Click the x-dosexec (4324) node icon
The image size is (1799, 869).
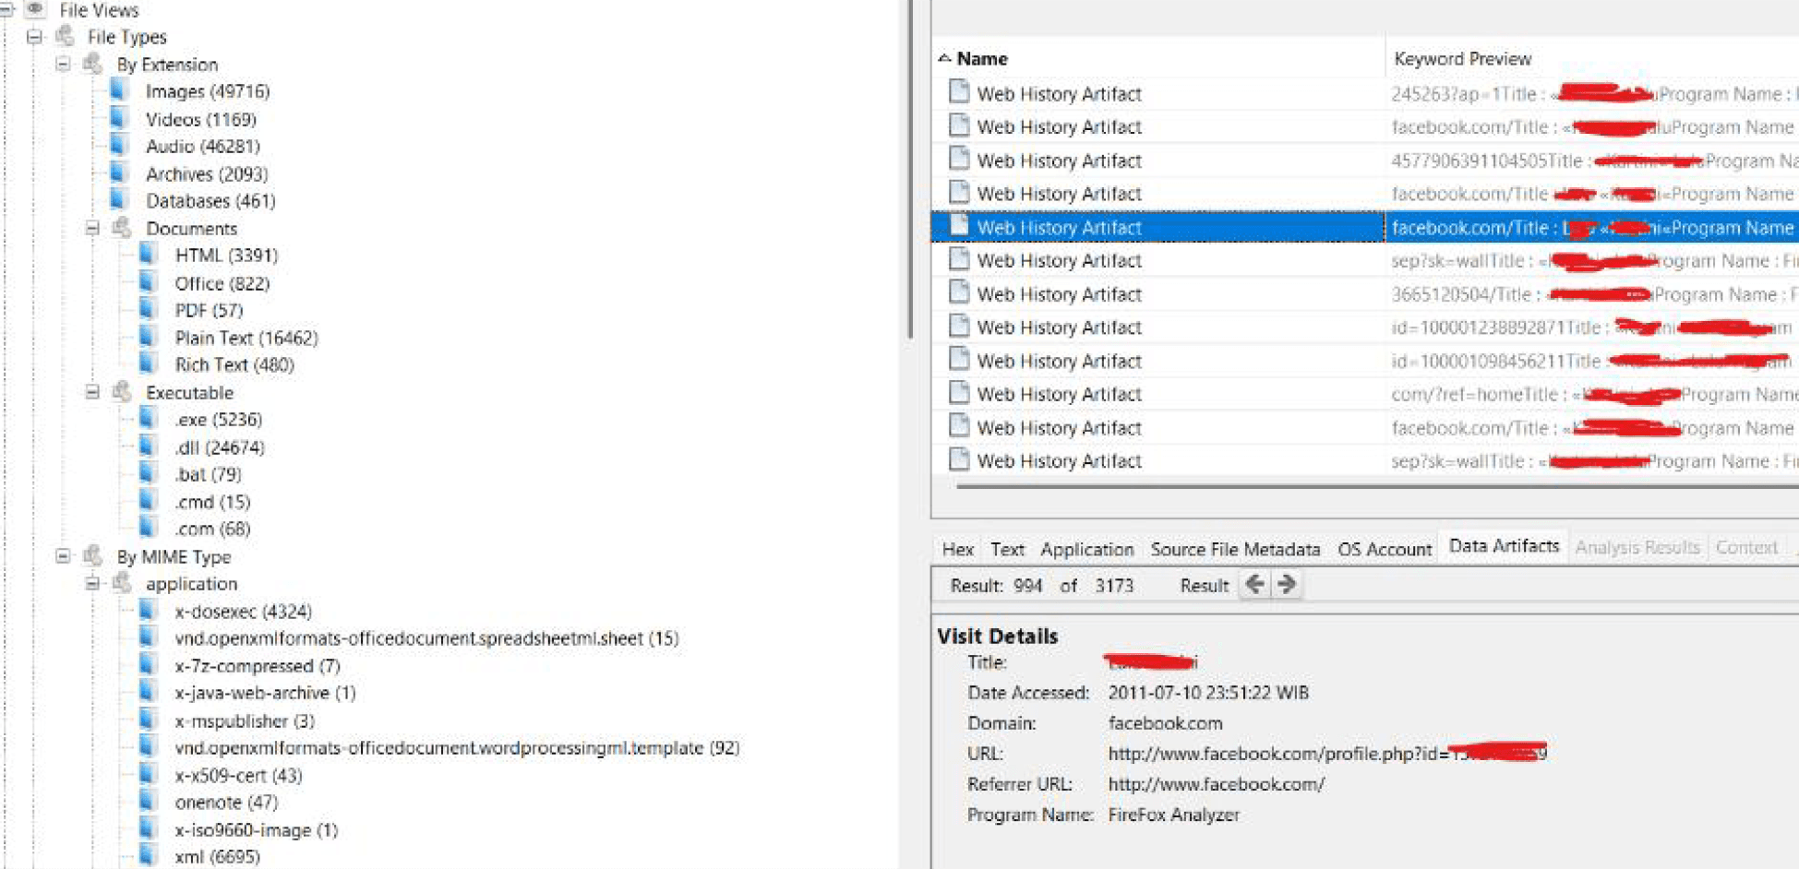tap(148, 611)
